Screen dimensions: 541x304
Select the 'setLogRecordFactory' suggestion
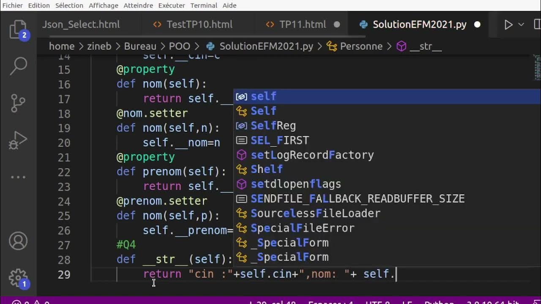point(388,155)
